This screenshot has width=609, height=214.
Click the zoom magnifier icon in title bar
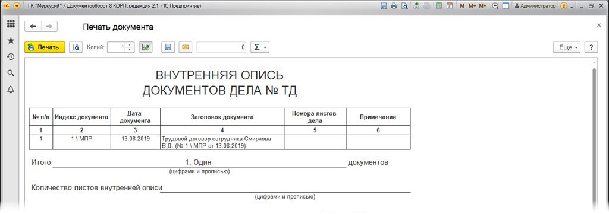[495, 6]
